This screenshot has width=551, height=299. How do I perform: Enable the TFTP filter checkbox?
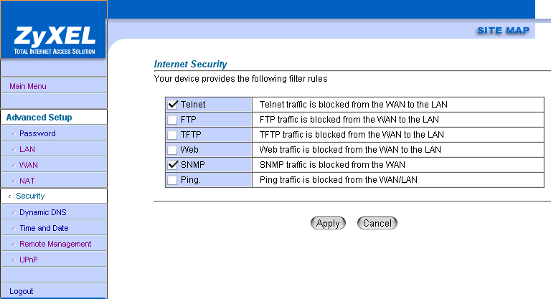(x=172, y=134)
